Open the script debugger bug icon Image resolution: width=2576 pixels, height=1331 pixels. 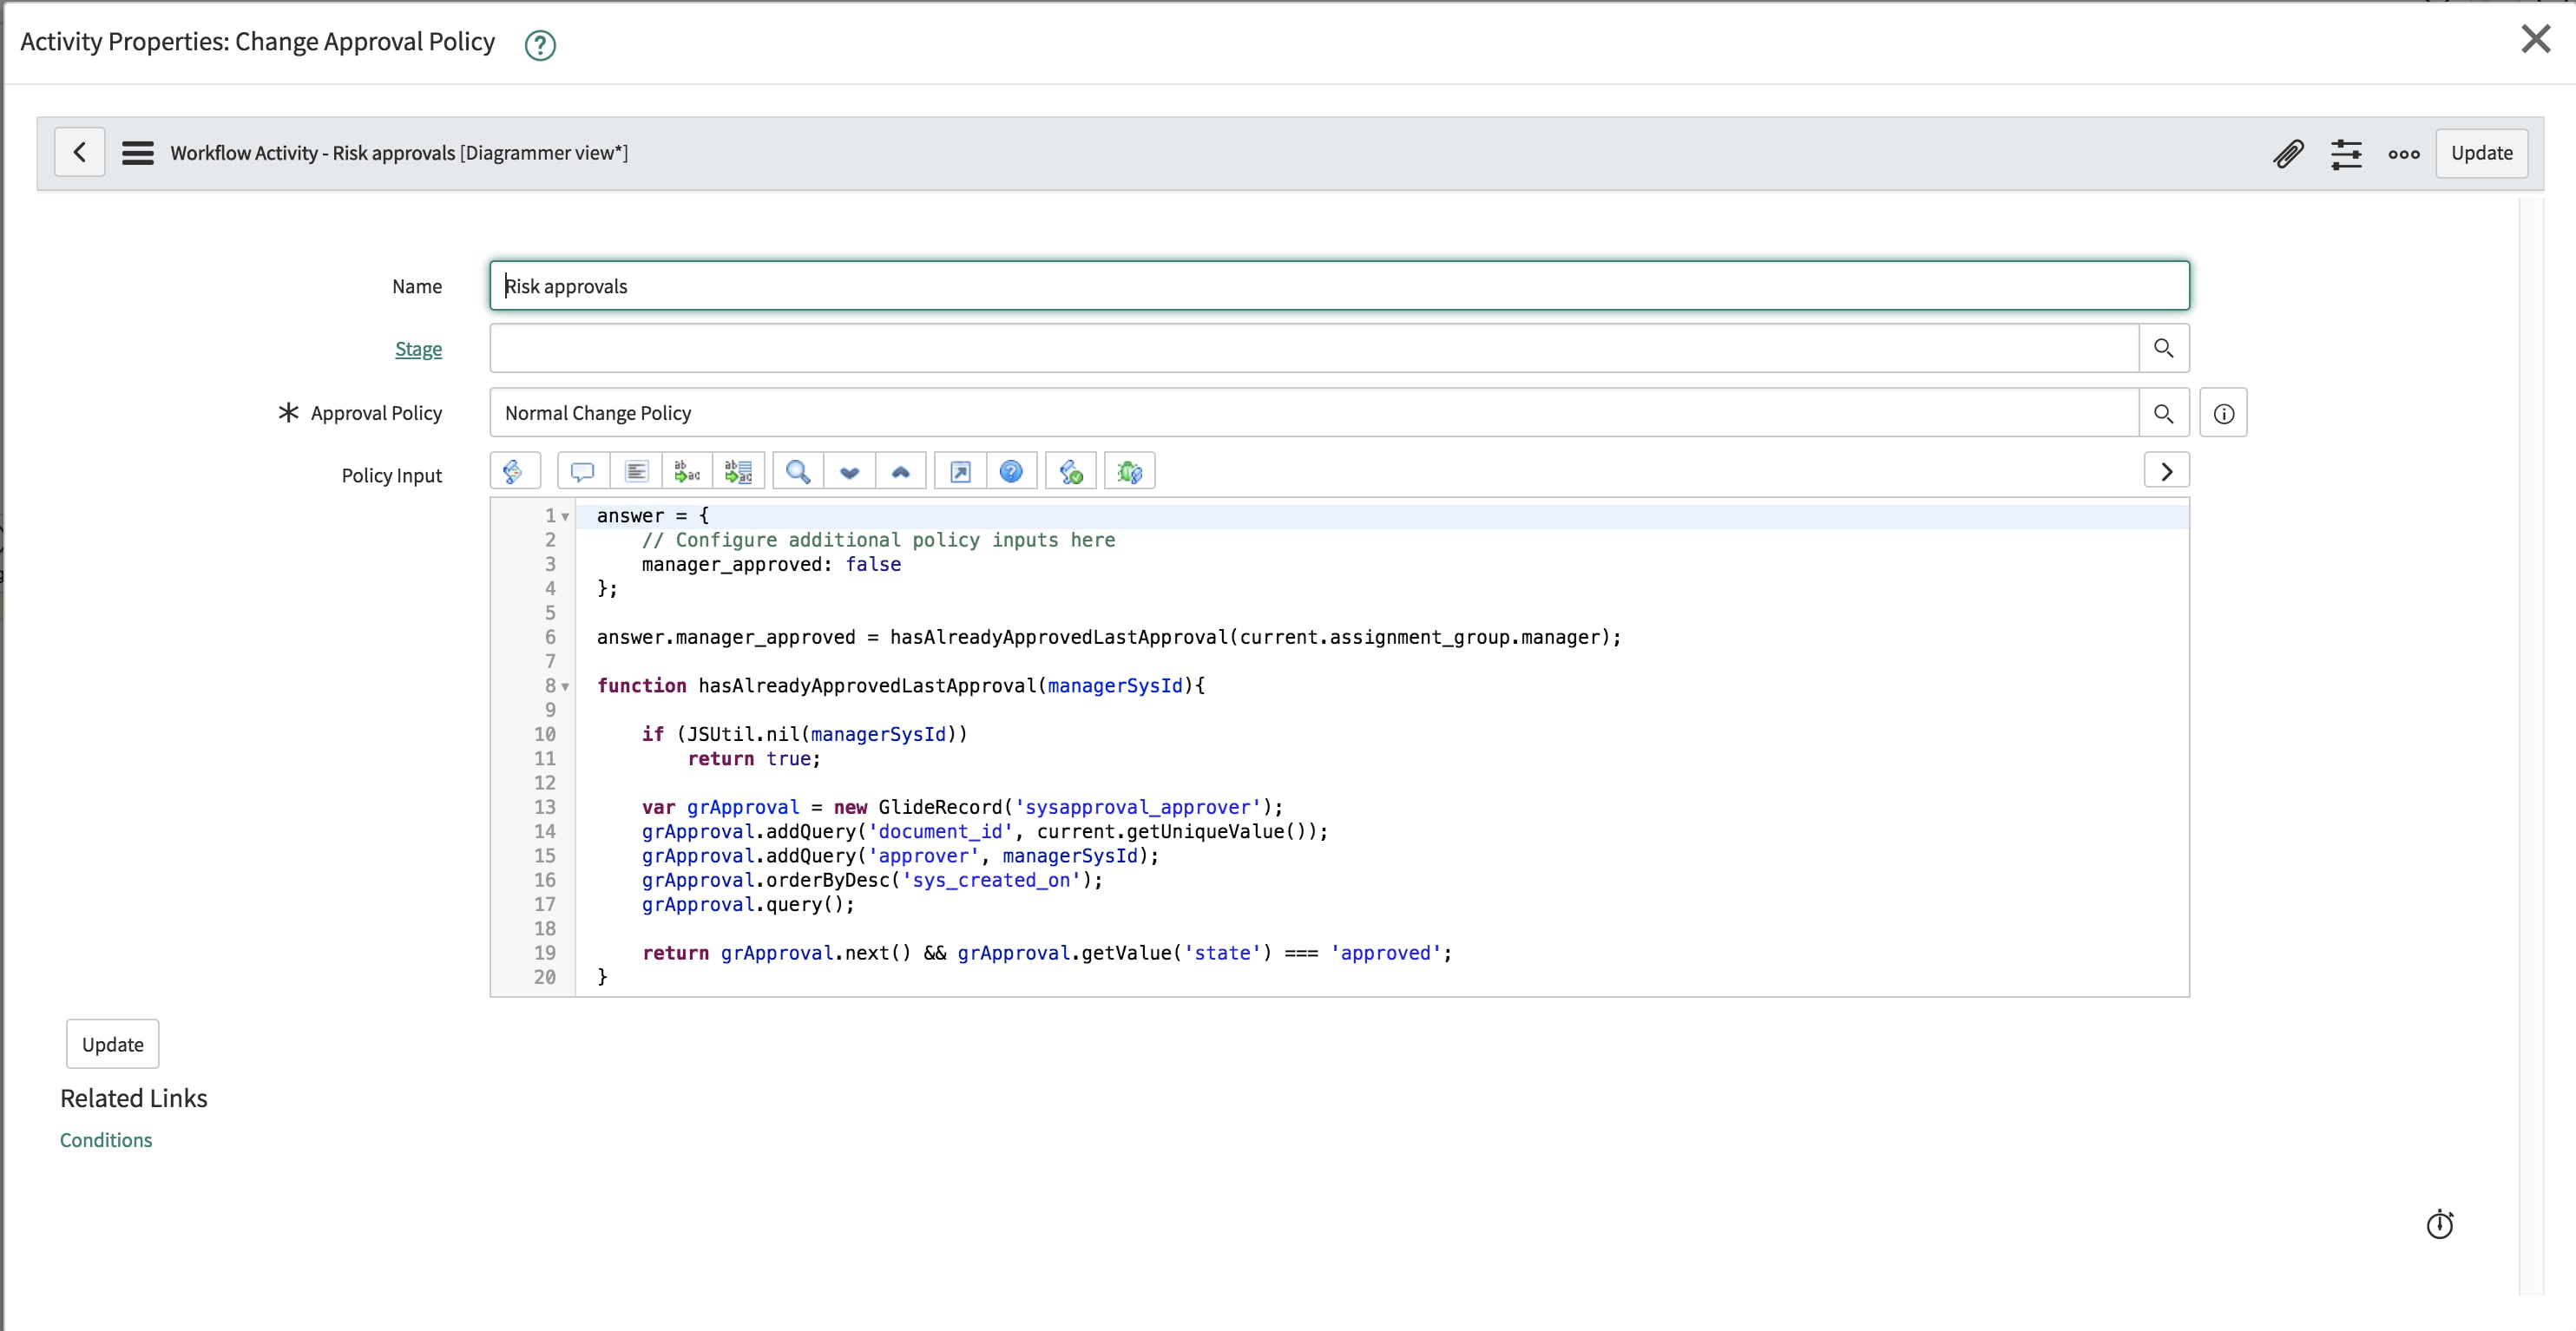[x=1129, y=471]
